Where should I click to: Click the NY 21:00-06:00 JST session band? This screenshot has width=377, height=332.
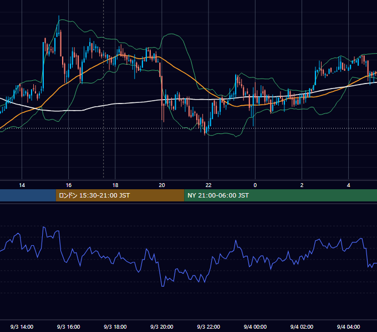coord(281,195)
